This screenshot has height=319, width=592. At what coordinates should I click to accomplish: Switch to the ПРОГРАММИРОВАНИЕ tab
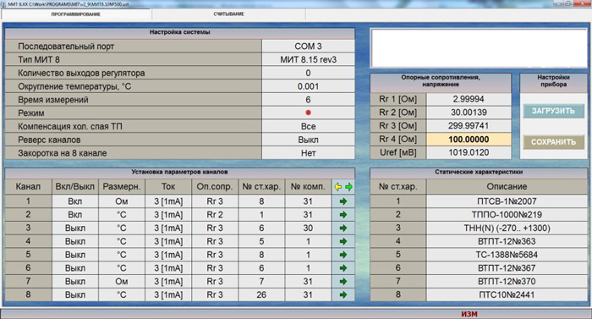tap(76, 14)
